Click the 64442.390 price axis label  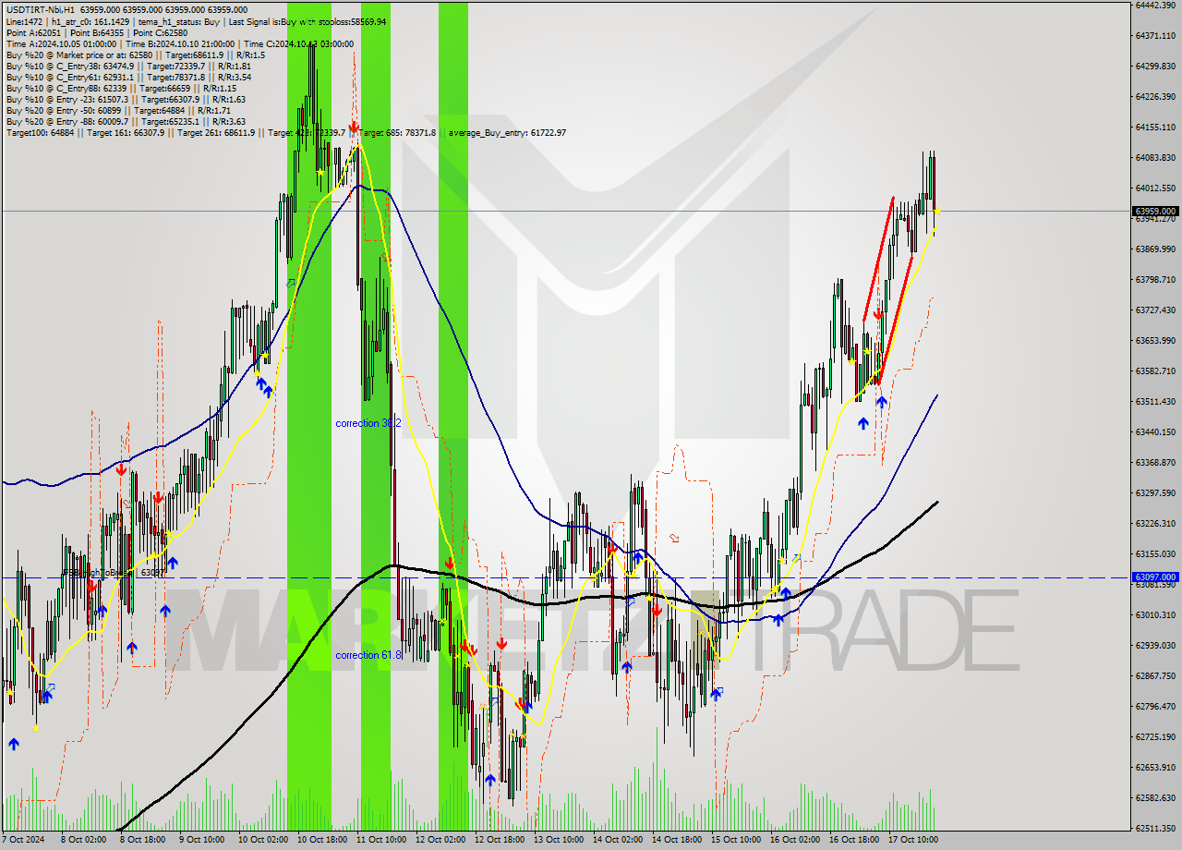tap(1155, 6)
